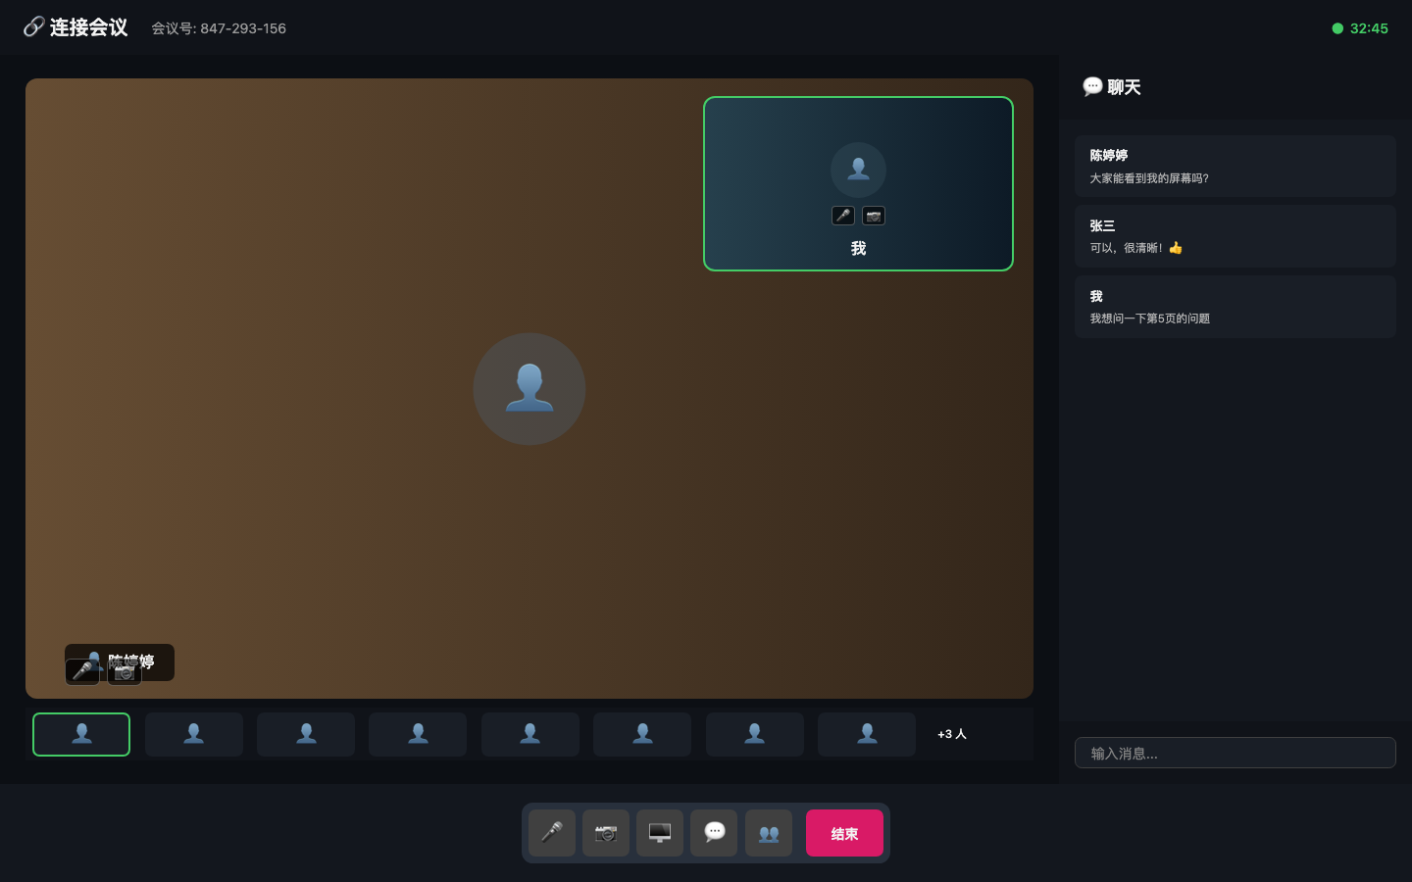
Task: Click mic icon on 陈婷婷 name label
Action: click(82, 672)
